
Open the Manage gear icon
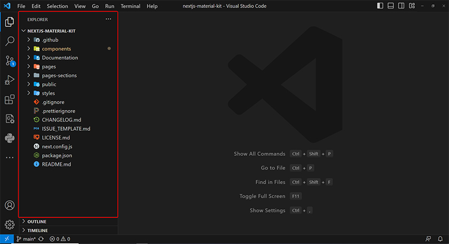pos(10,225)
